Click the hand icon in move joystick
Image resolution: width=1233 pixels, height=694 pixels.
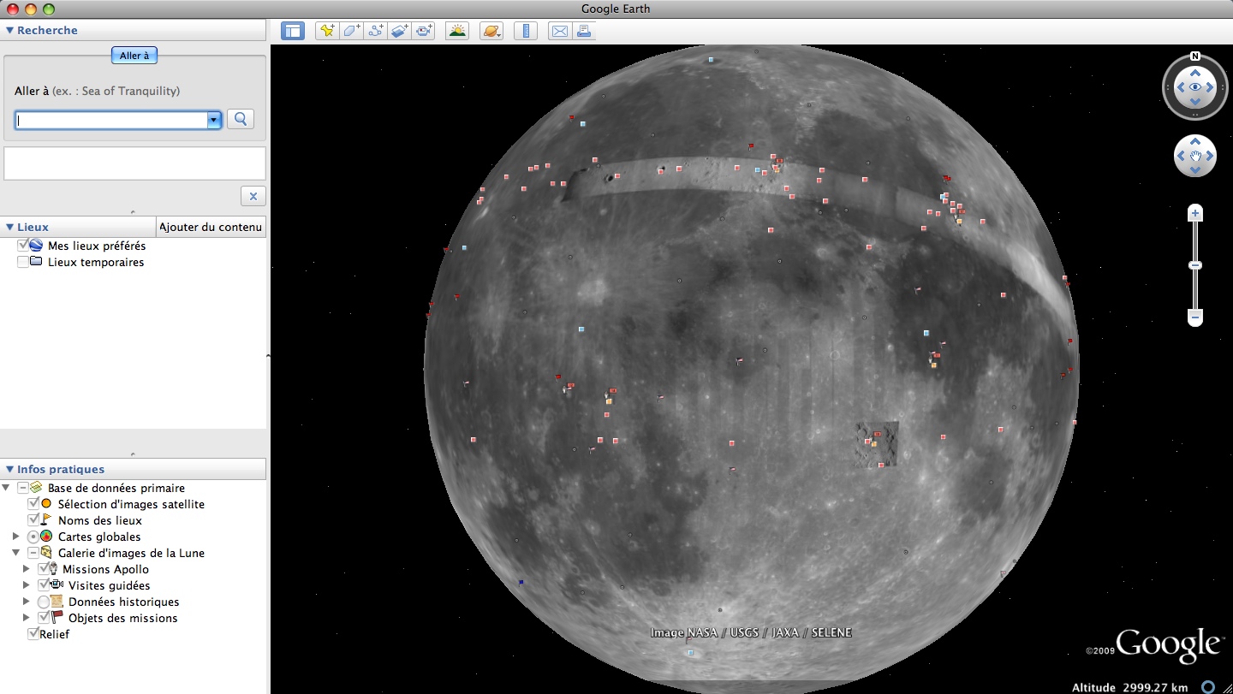1195,156
